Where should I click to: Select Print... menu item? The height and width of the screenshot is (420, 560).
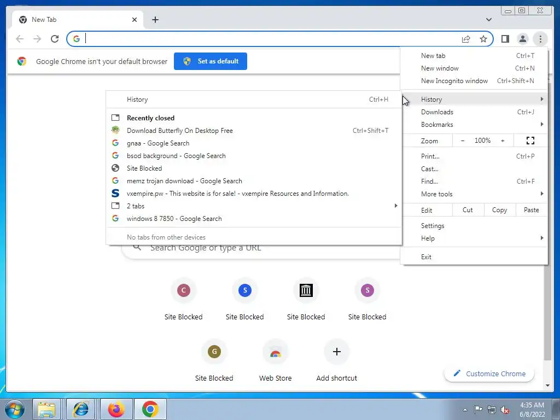474,156
